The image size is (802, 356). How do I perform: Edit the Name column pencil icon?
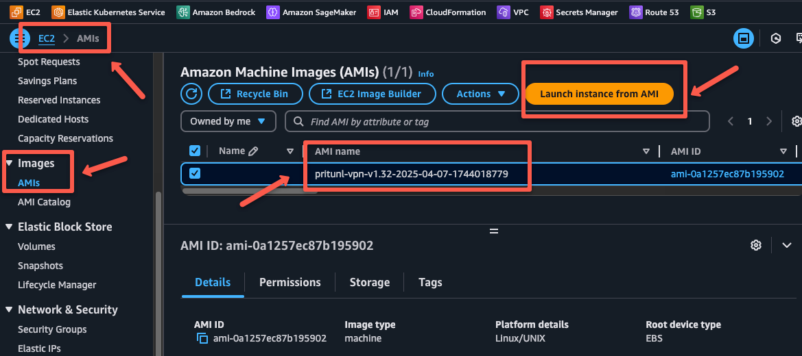[x=252, y=151]
